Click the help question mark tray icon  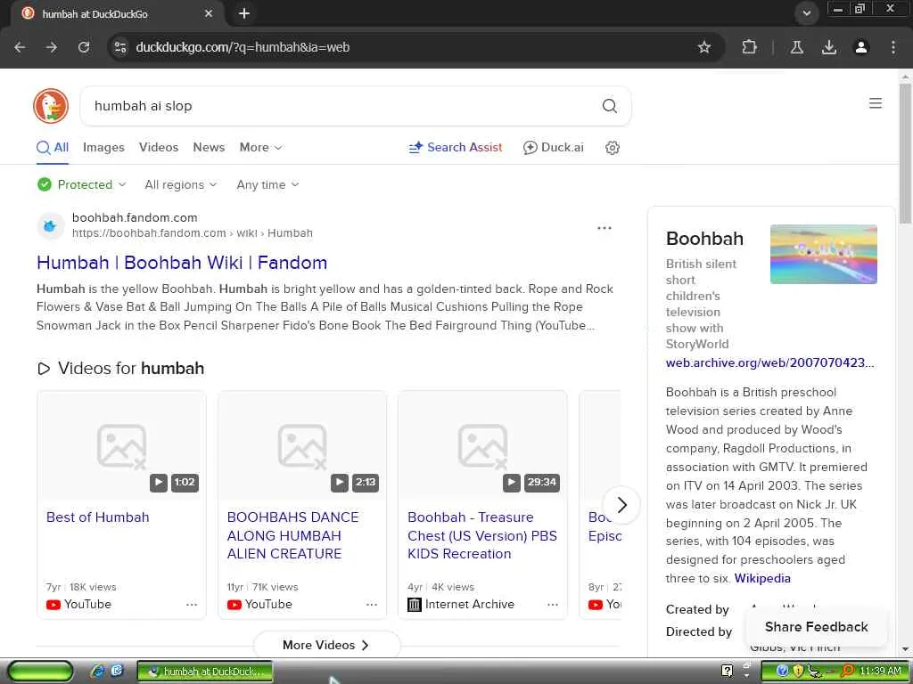pos(727,672)
